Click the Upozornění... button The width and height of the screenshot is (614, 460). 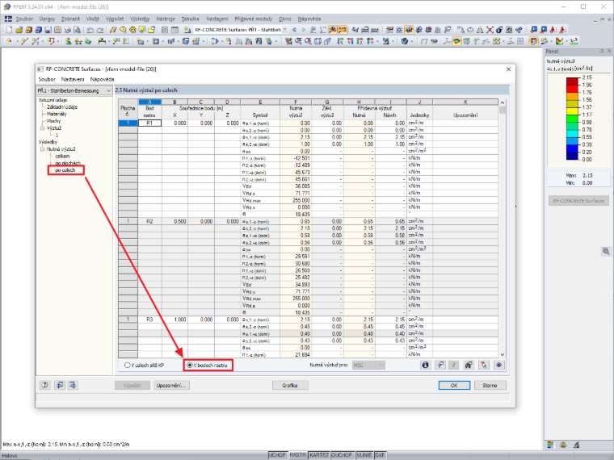[171, 386]
